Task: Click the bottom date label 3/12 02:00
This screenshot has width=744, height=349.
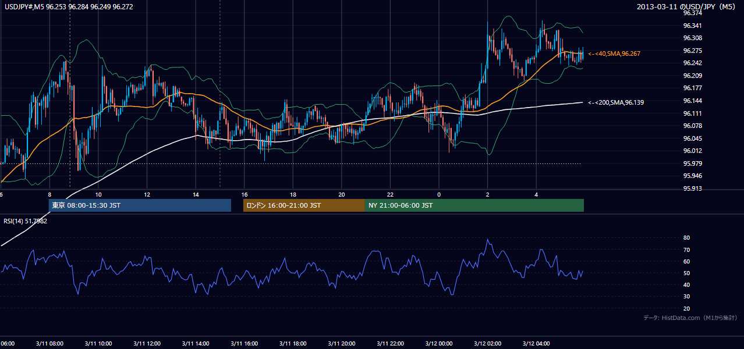Action: coord(487,343)
